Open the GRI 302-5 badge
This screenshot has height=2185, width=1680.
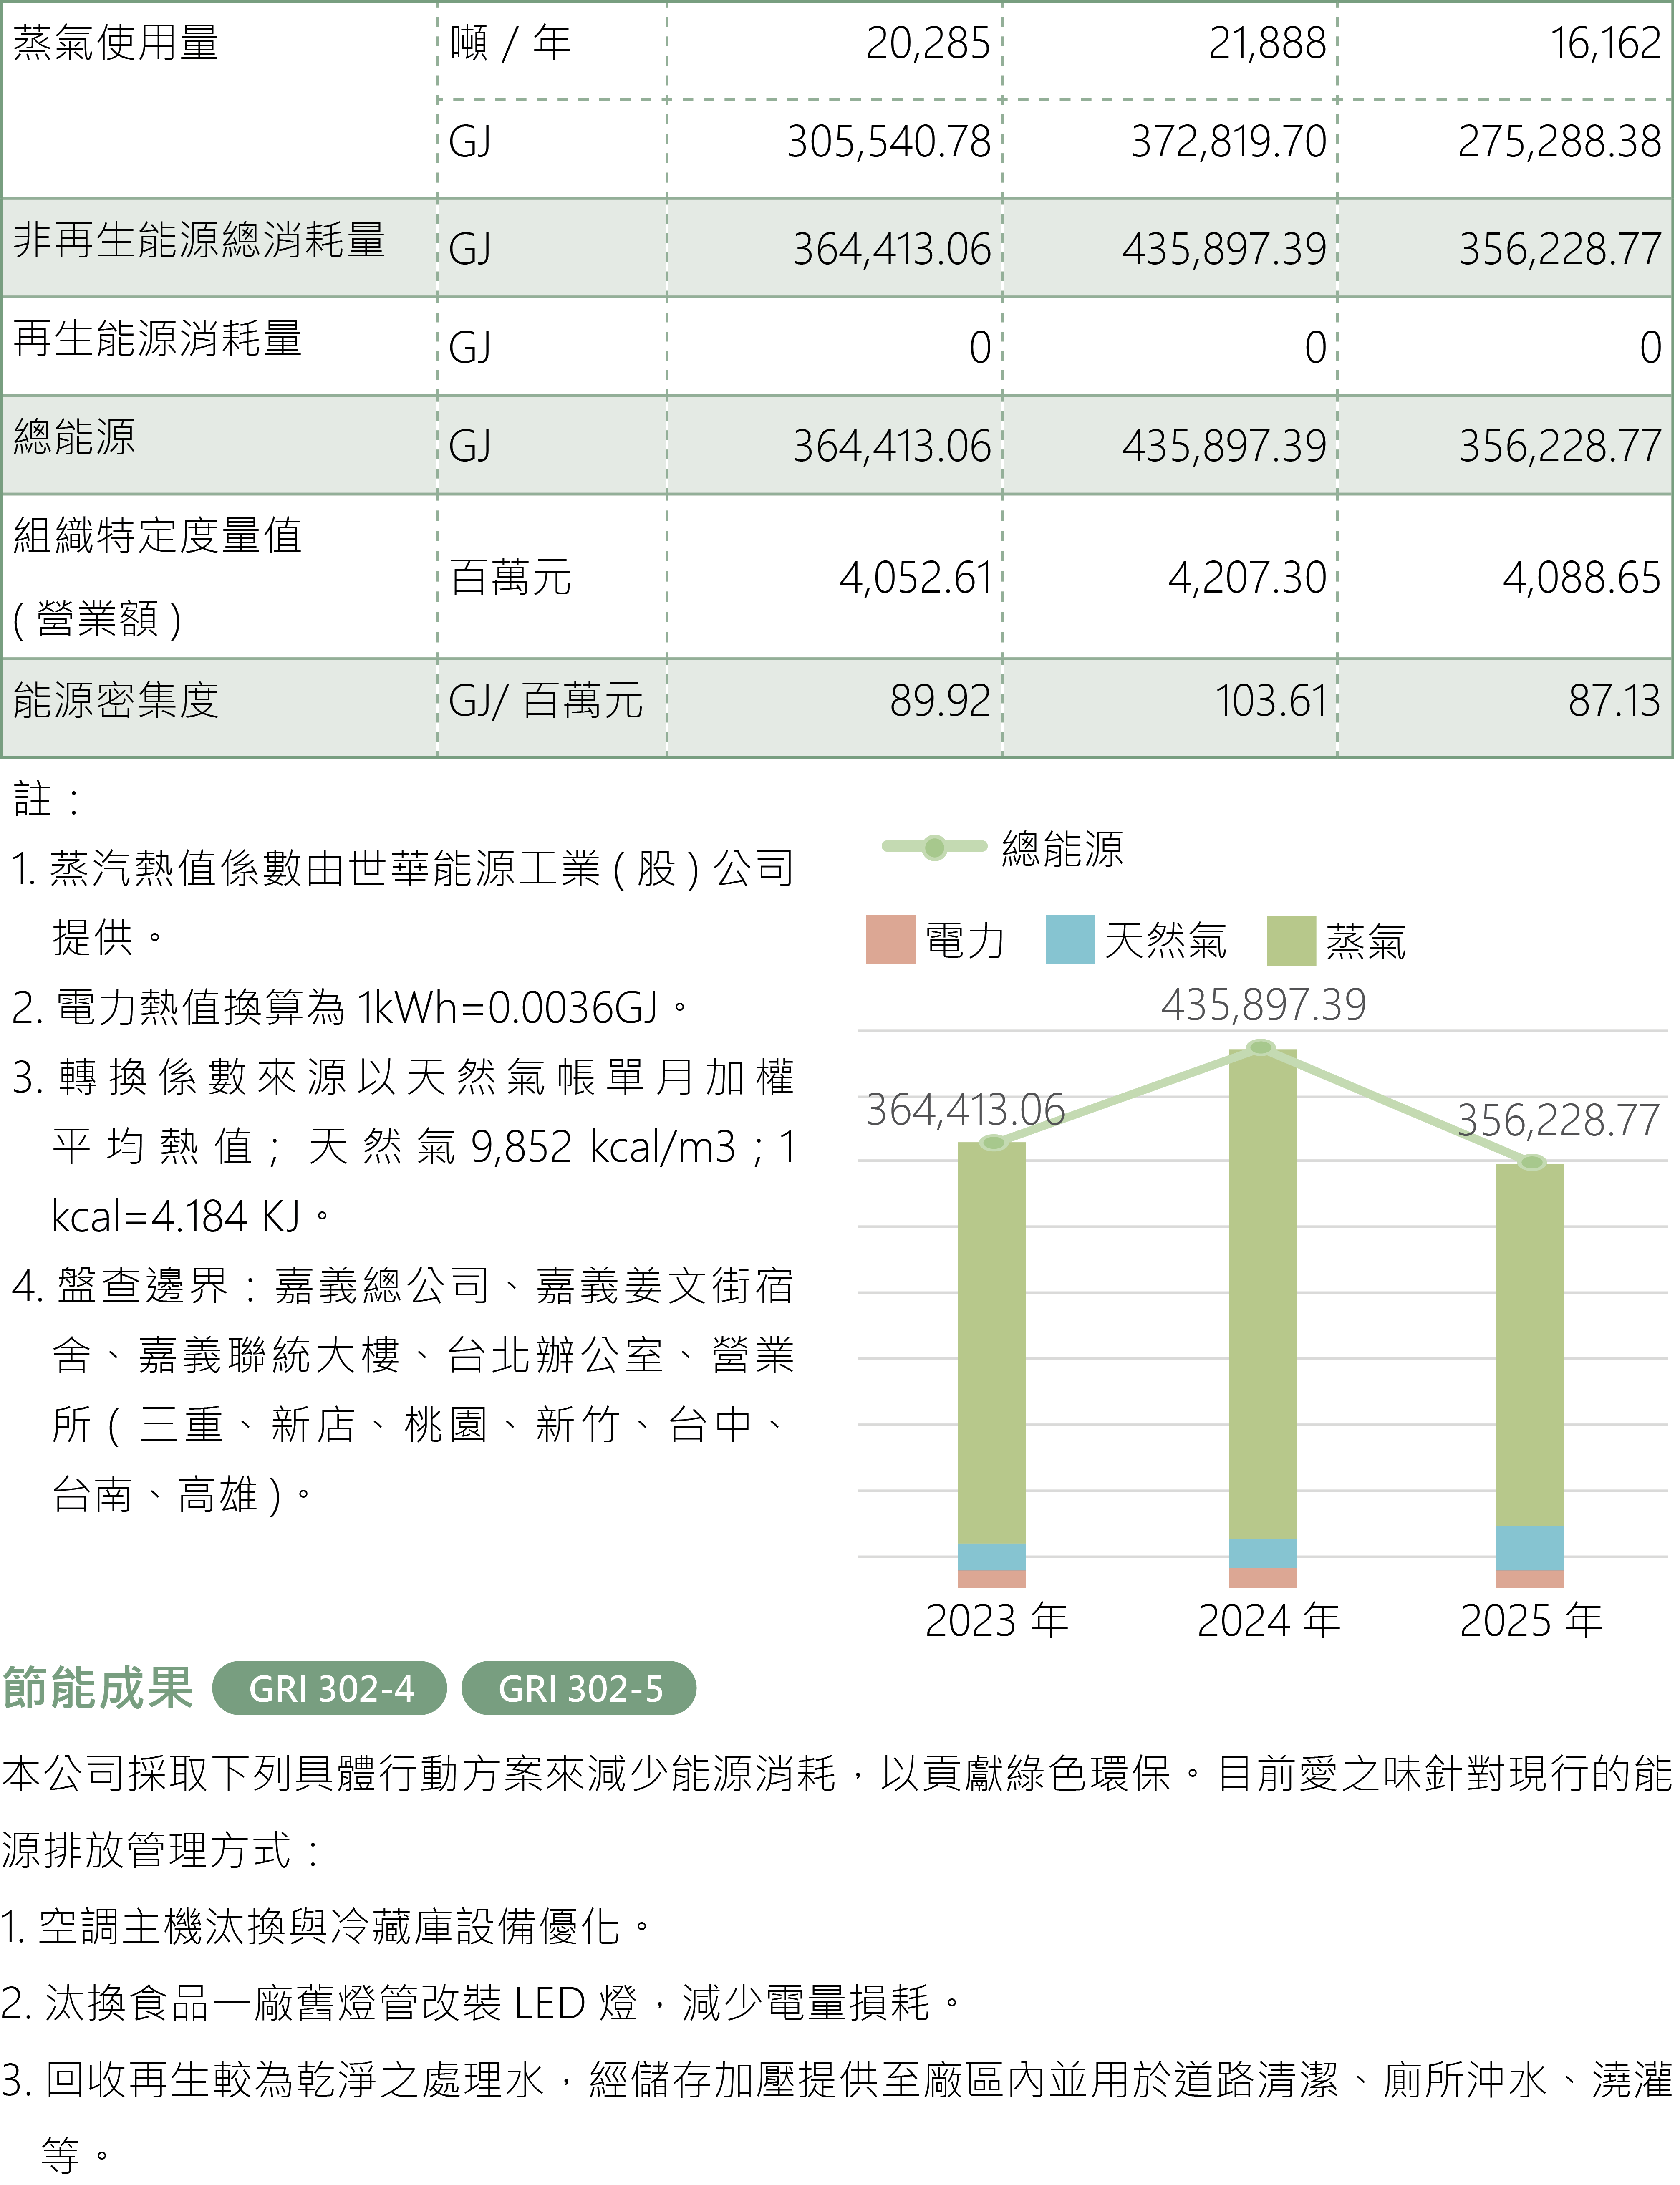pyautogui.click(x=579, y=1688)
